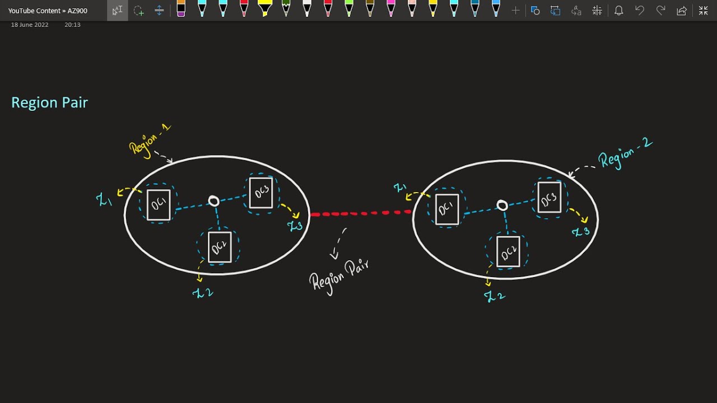The image size is (717, 403).
Task: Select the blue pen before the plus button
Action: tap(496, 9)
